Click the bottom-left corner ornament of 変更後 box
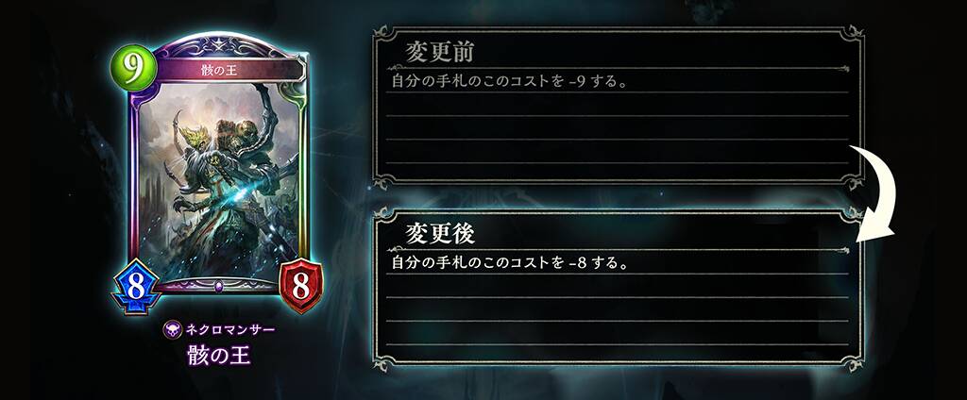The width and height of the screenshot is (967, 400). pos(383,363)
